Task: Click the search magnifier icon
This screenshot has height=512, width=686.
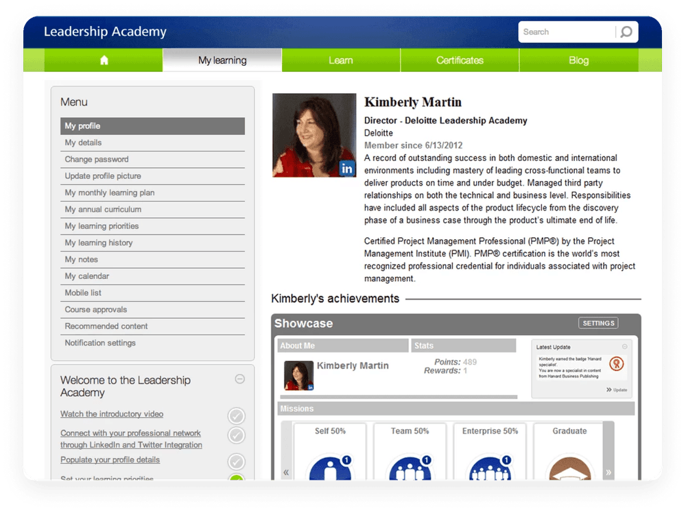Action: [626, 32]
